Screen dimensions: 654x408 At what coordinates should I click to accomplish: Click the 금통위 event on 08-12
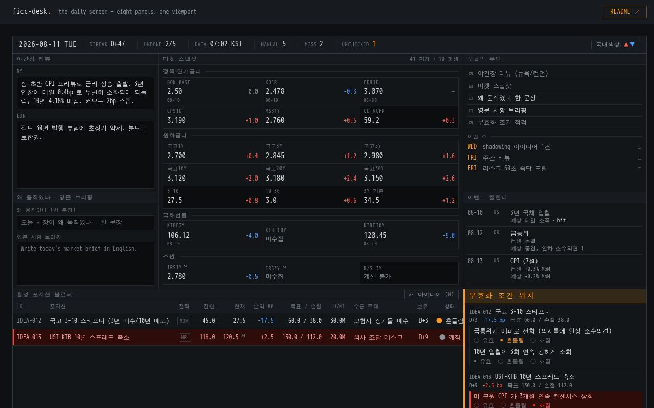click(555, 241)
